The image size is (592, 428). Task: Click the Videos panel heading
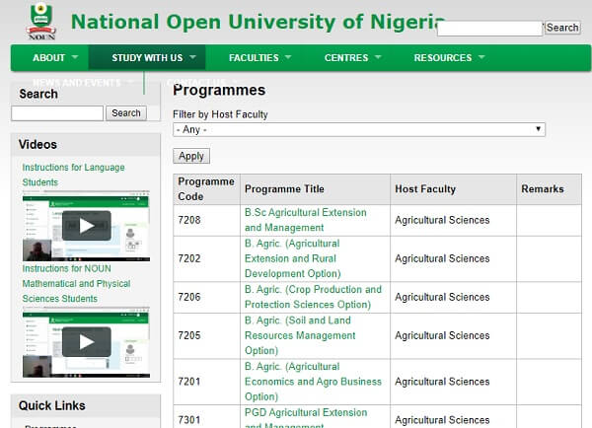[x=37, y=145]
